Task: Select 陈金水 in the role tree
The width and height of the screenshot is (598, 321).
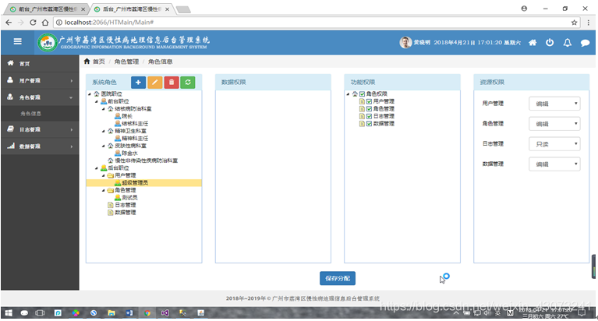Action: point(129,153)
